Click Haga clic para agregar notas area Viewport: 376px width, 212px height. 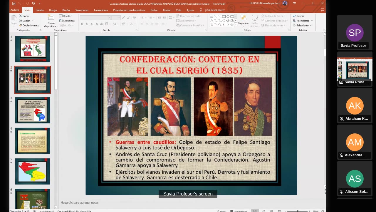[80, 203]
